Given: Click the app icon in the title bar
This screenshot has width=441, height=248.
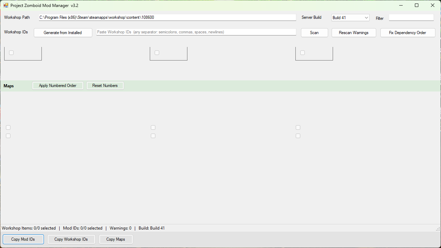Looking at the screenshot, I should (6, 6).
